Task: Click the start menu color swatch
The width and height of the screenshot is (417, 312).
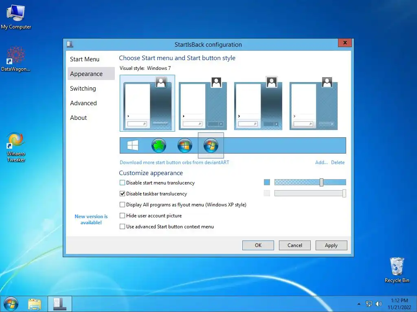Action: coord(267,182)
